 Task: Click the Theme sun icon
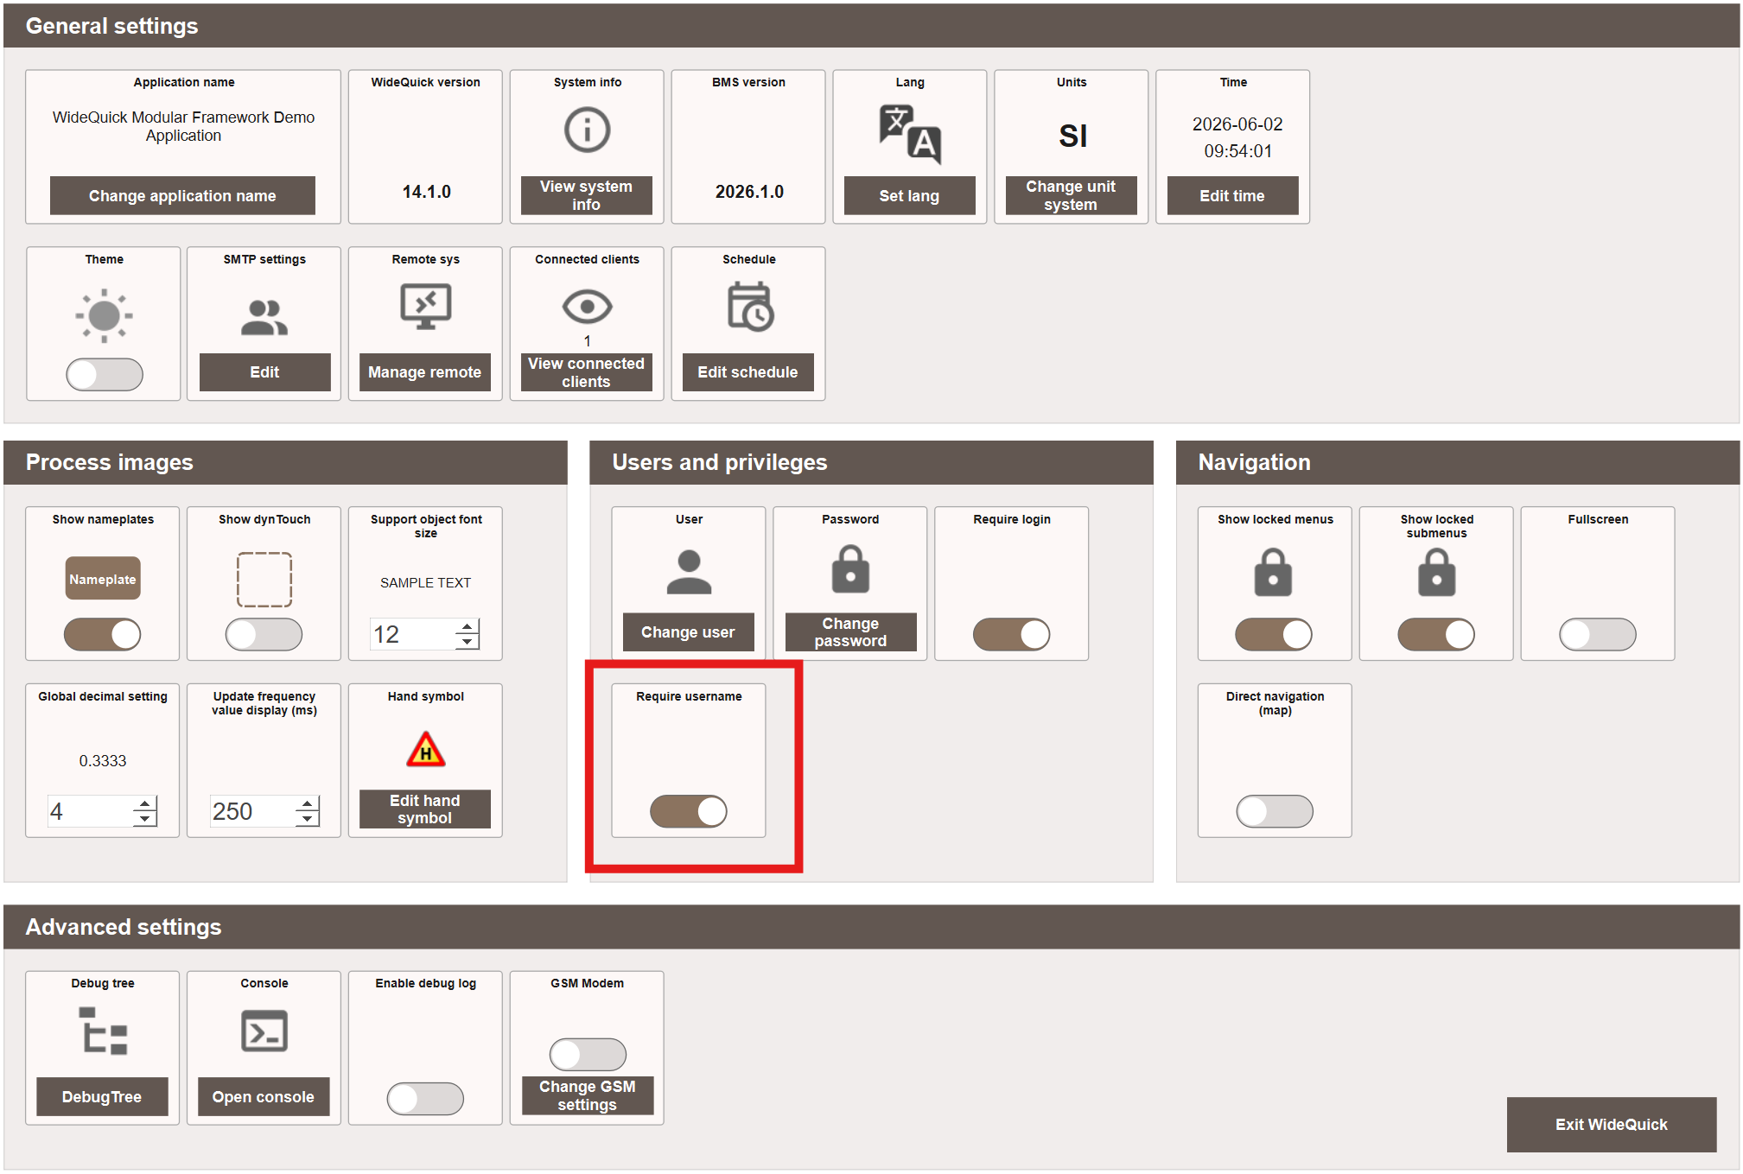[x=104, y=315]
